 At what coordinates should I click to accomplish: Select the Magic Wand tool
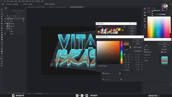pos(2,16)
